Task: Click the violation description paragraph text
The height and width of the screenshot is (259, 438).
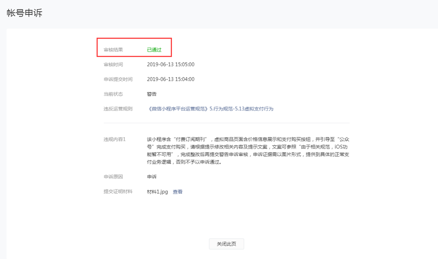Action: click(x=248, y=151)
